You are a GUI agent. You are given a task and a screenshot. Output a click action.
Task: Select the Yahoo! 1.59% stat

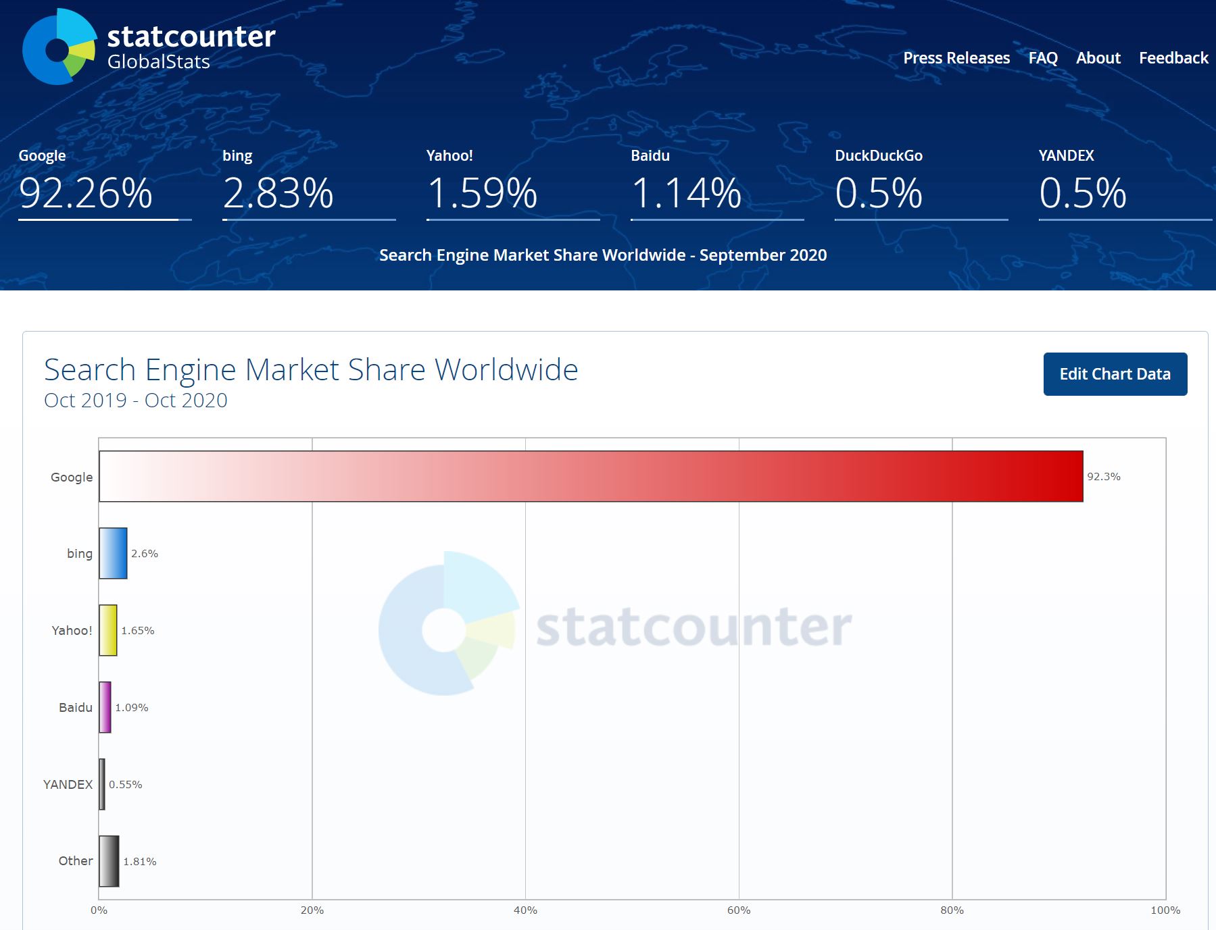tap(513, 183)
